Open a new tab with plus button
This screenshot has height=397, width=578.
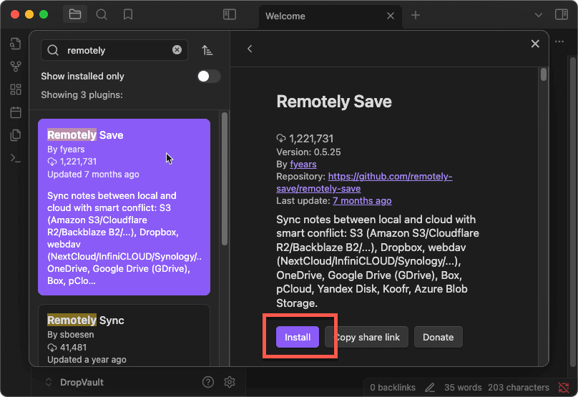click(416, 15)
